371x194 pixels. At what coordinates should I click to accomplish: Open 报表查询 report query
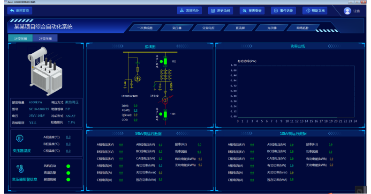tap(252, 11)
